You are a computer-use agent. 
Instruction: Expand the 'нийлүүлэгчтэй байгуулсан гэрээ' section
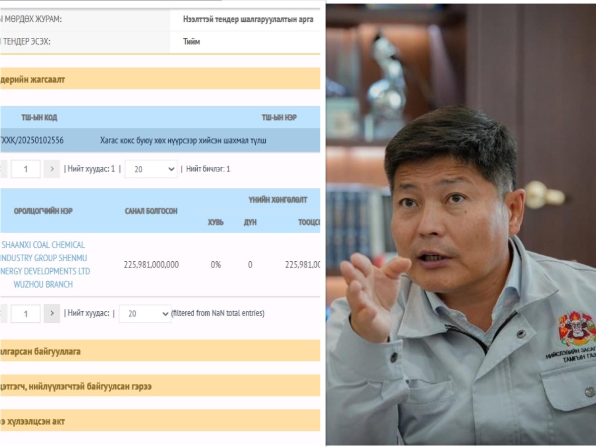[x=160, y=386]
